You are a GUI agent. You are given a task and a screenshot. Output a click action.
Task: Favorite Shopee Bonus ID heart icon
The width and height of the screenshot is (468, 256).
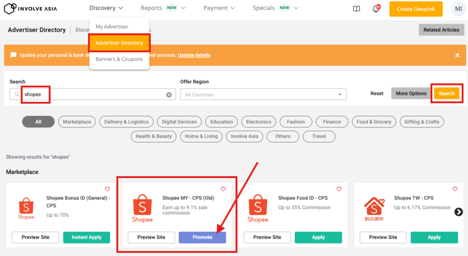107,189
